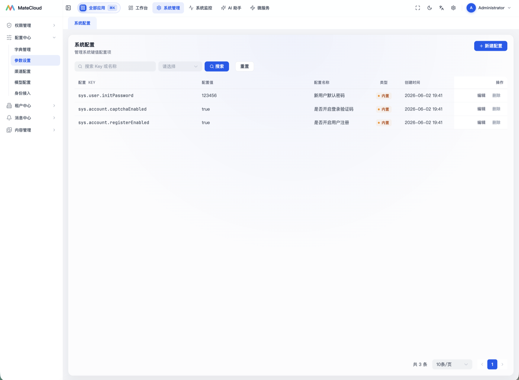
Task: Enter fullscreen mode via the header icon
Action: (418, 8)
